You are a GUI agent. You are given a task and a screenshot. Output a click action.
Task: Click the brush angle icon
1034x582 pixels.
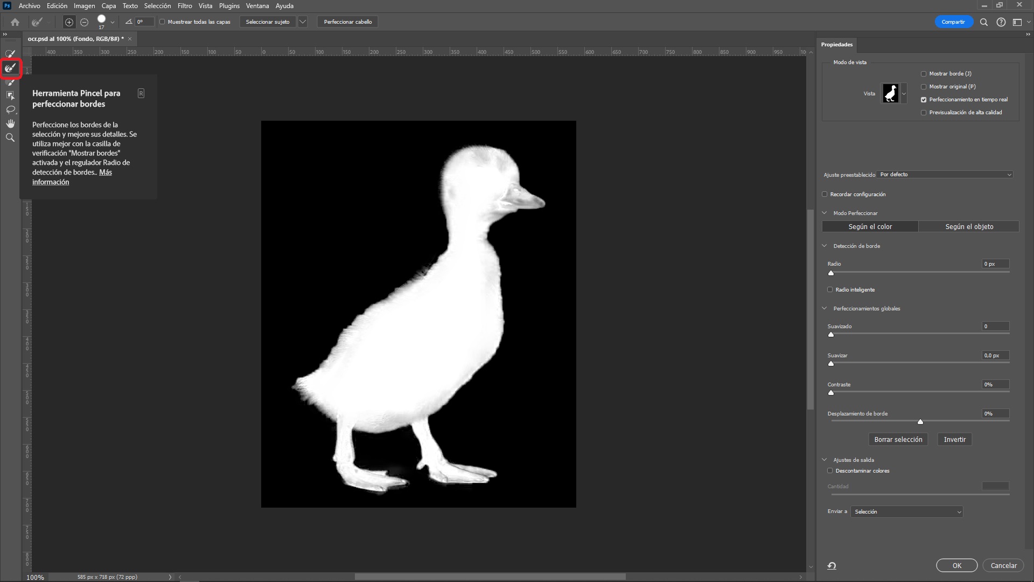click(129, 22)
